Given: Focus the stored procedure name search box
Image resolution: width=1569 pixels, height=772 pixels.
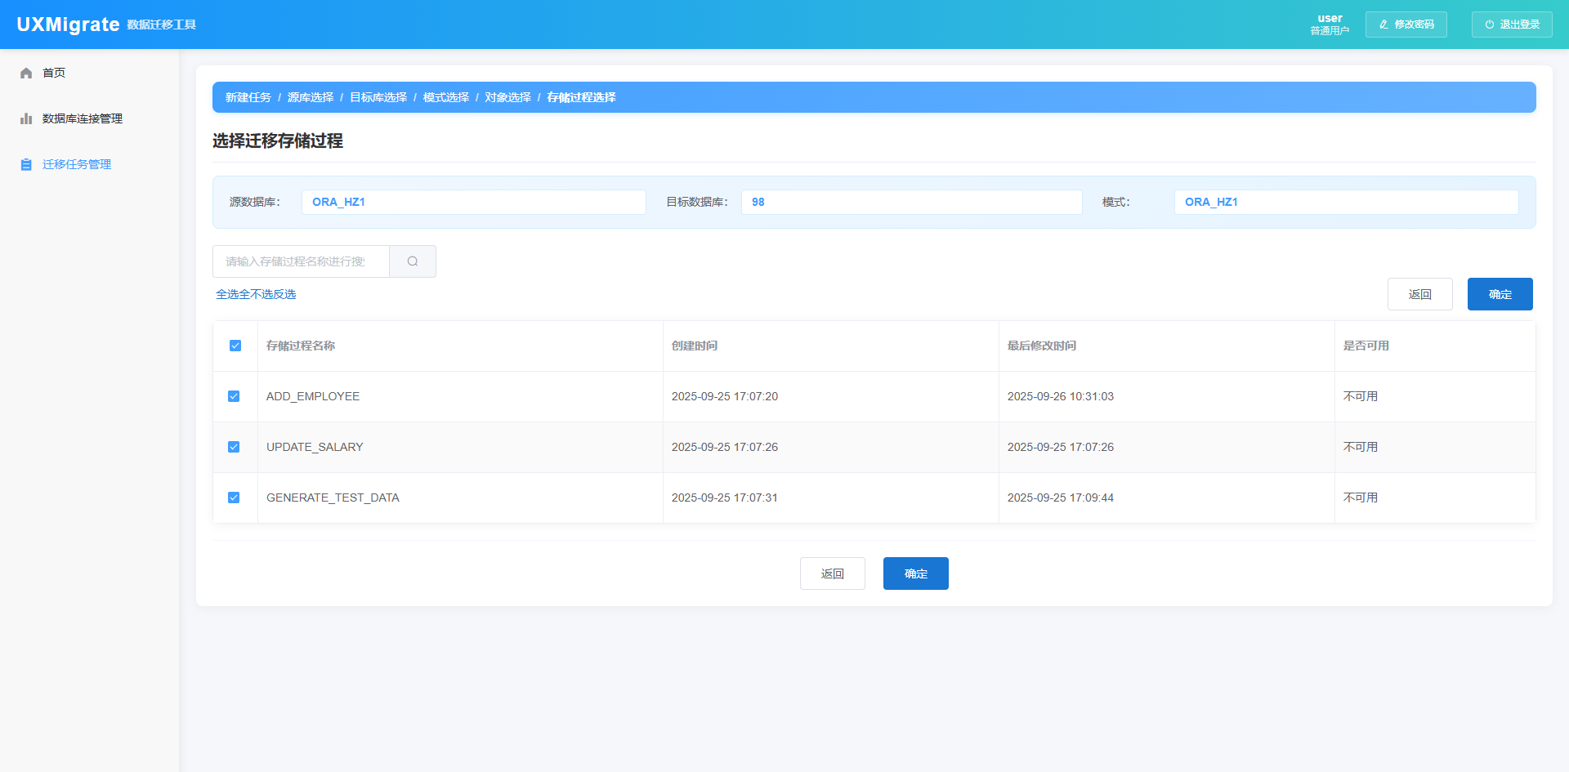Looking at the screenshot, I should click(x=301, y=261).
